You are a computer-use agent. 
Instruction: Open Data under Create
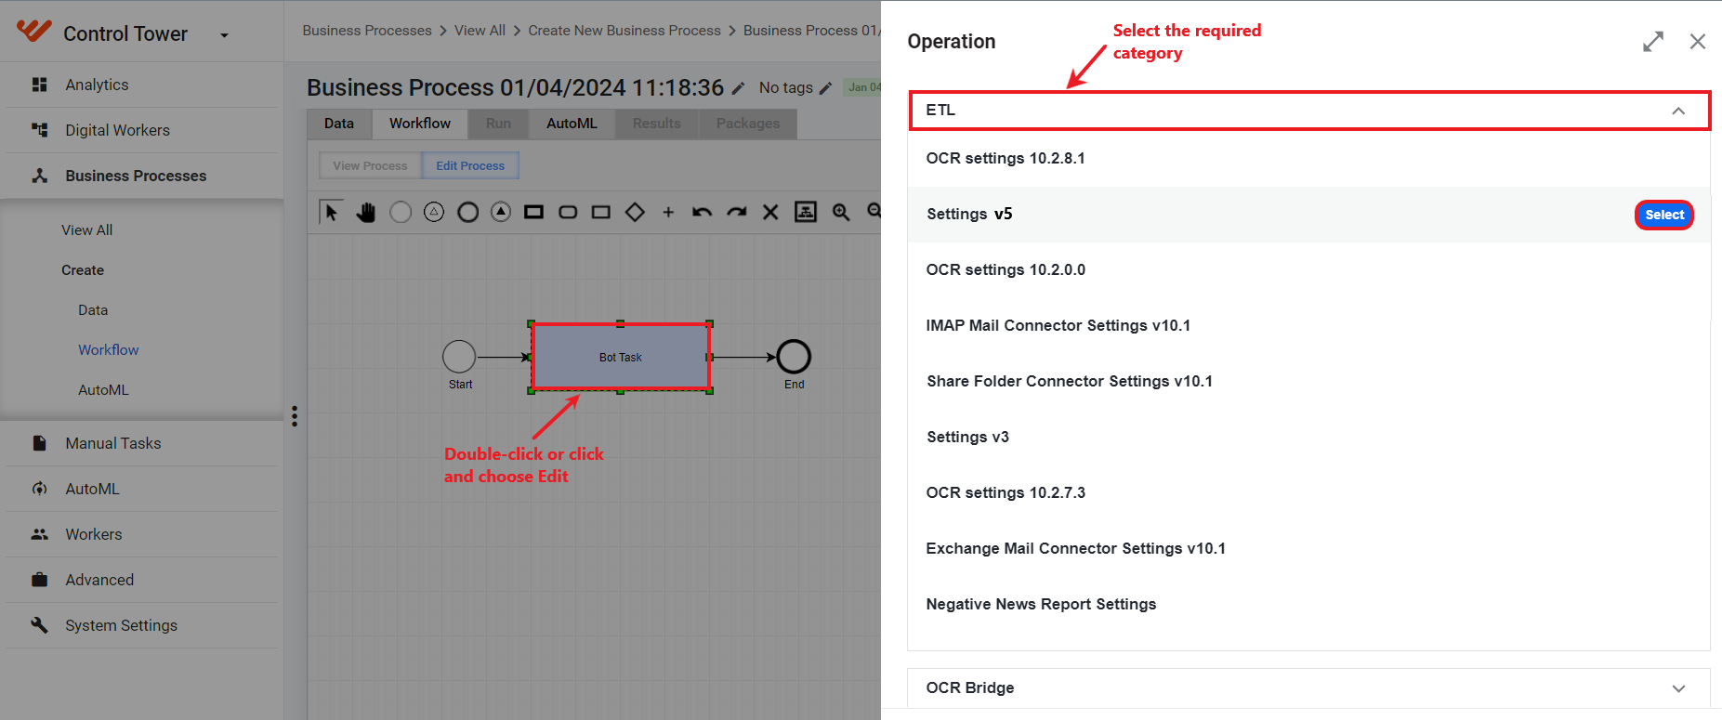pos(93,310)
